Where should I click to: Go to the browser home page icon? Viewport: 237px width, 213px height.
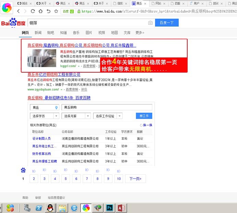pos(40,11)
